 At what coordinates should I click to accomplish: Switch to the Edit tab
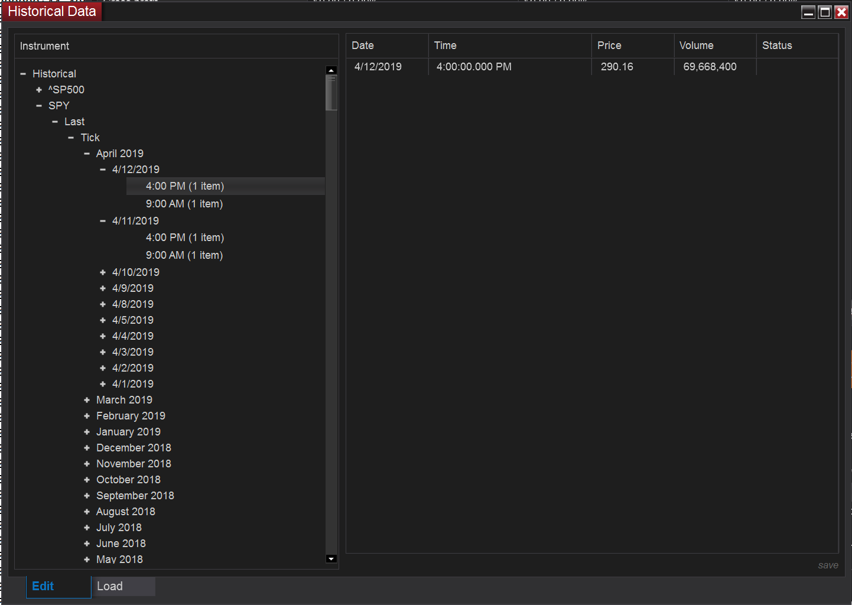[58, 587]
